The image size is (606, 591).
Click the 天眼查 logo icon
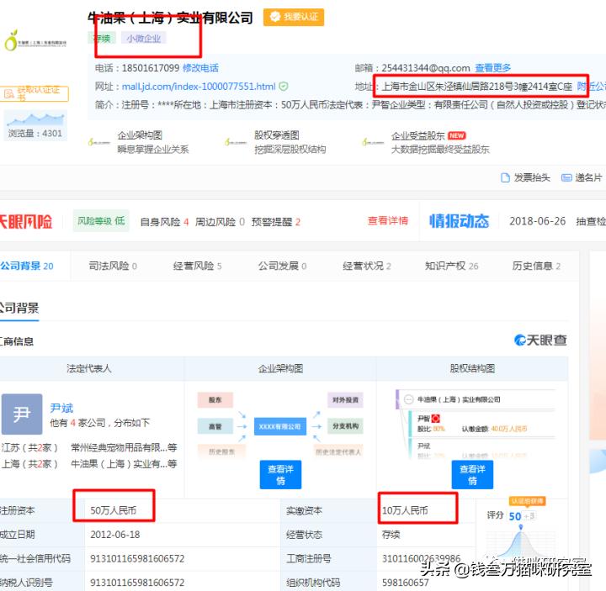(x=520, y=340)
